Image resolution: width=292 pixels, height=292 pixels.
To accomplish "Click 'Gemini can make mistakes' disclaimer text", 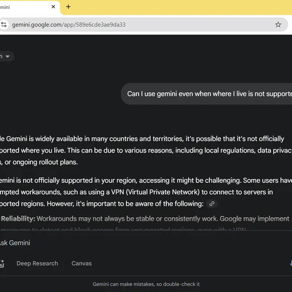I will pos(146,284).
